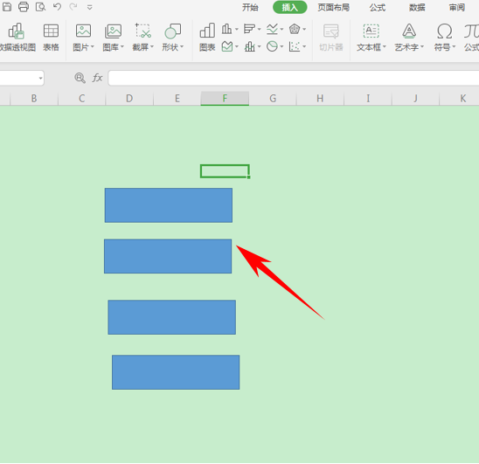Select column B header
The image size is (479, 464).
34,99
